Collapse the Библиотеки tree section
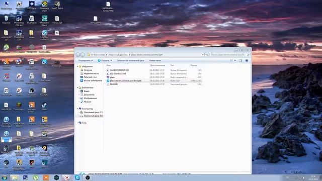322x181 pixels. click(77, 87)
